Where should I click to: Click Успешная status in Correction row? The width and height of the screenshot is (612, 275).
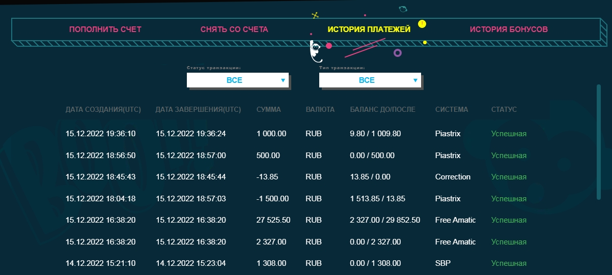(509, 177)
